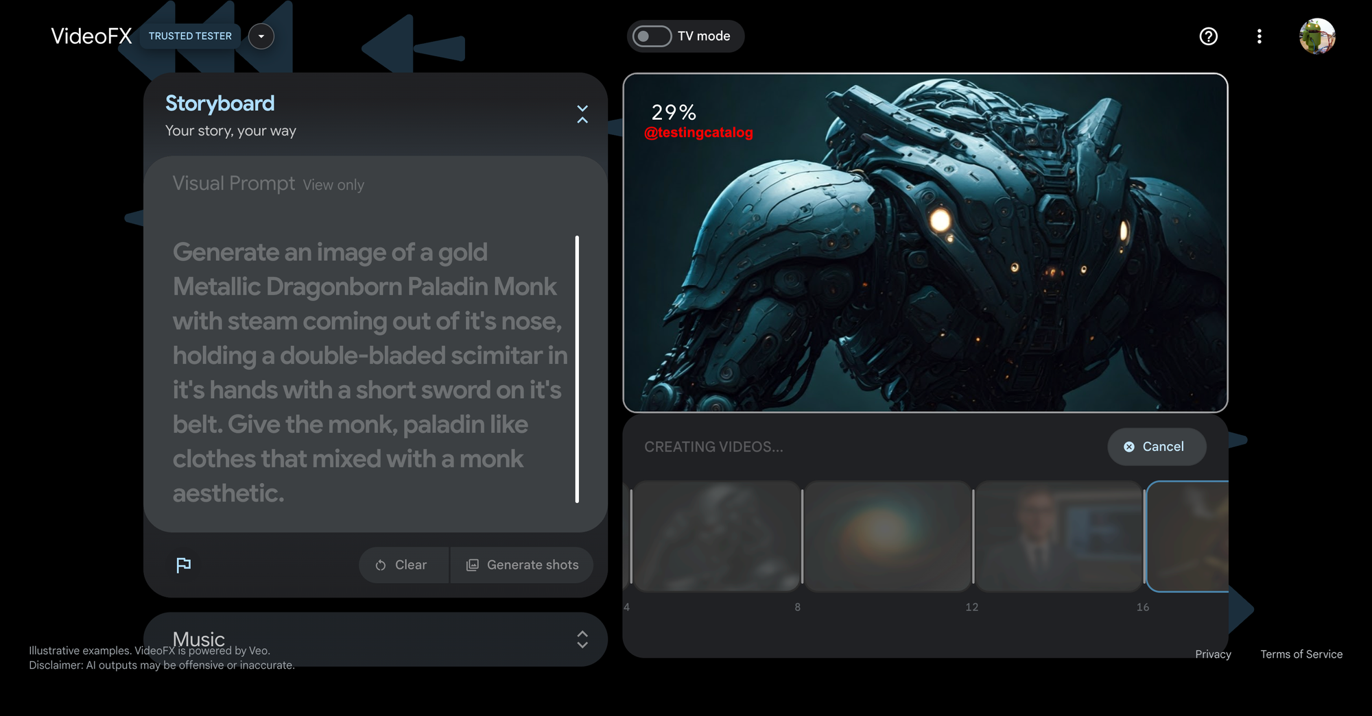This screenshot has height=716, width=1372.
Task: Click the TRUSTED TESTER badge
Action: [x=189, y=36]
